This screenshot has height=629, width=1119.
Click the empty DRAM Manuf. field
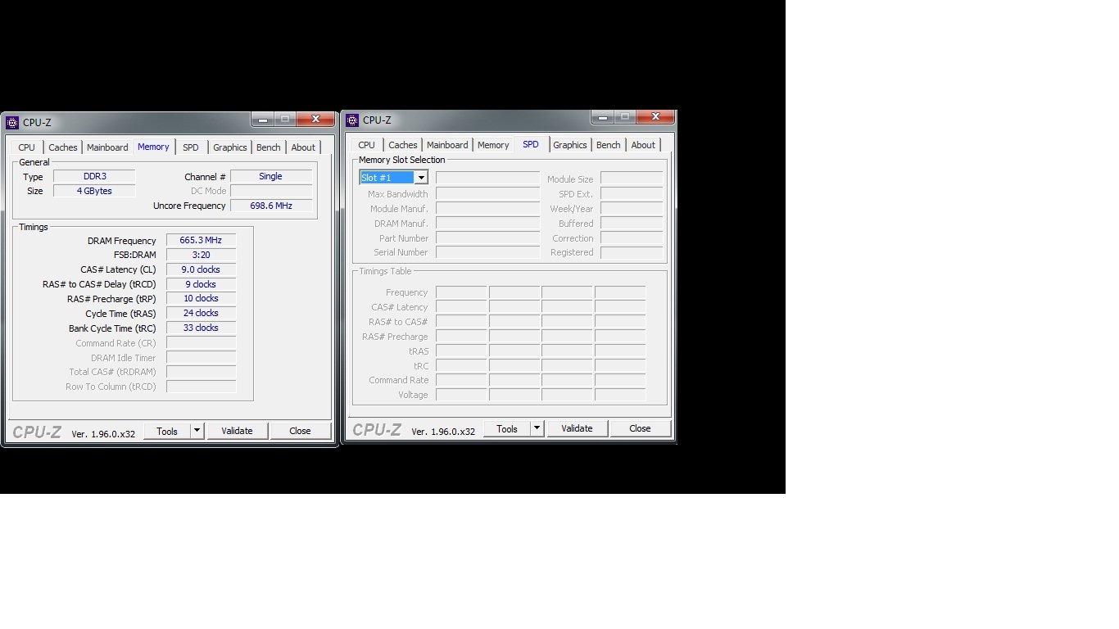click(x=489, y=223)
